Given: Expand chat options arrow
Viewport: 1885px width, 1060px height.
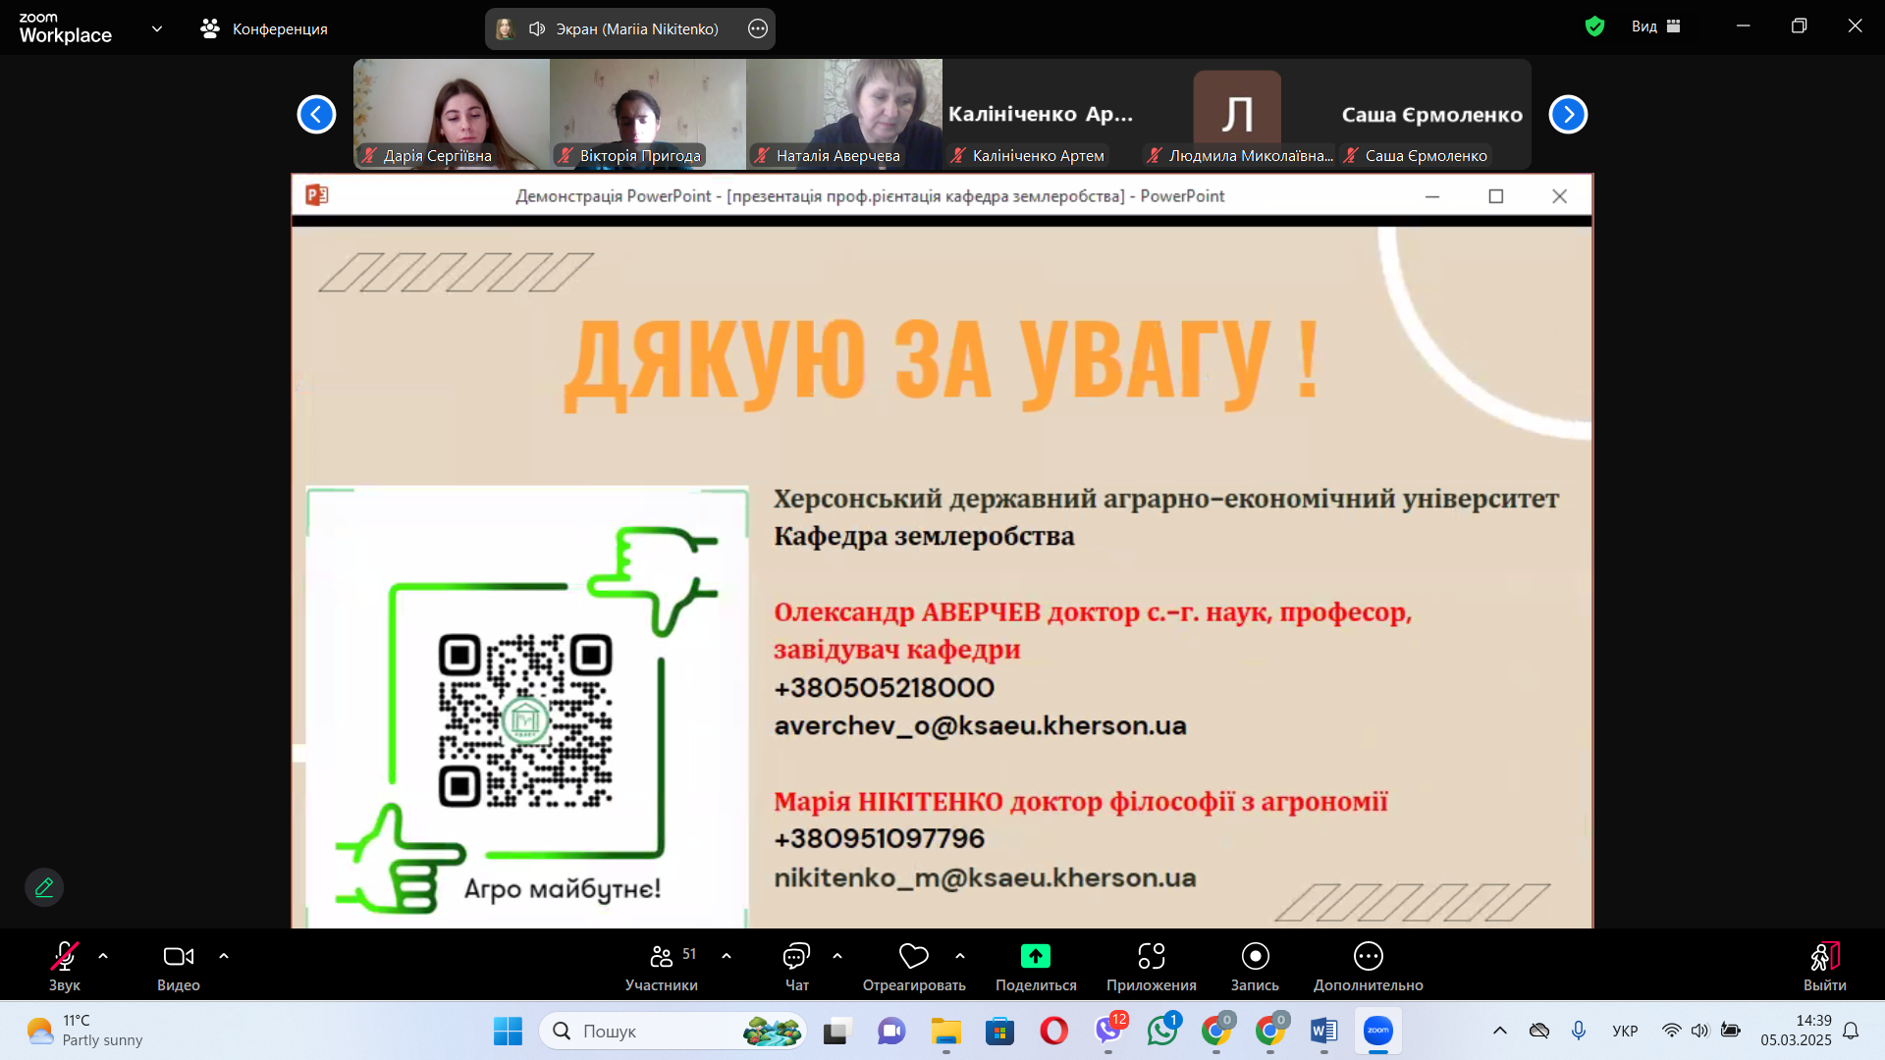Looking at the screenshot, I should click(837, 956).
